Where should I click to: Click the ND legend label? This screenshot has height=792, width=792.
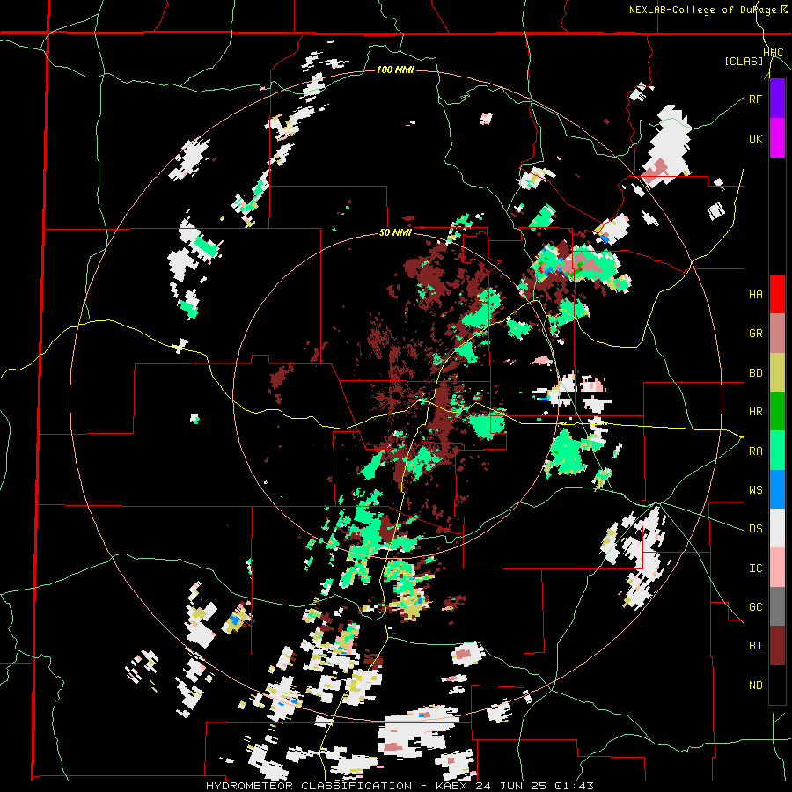pyautogui.click(x=755, y=686)
